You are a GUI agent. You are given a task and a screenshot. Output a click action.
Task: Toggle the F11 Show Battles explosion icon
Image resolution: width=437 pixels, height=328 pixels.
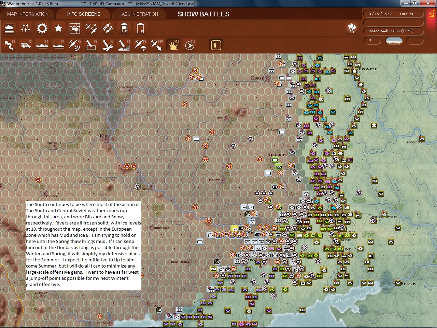pyautogui.click(x=173, y=45)
